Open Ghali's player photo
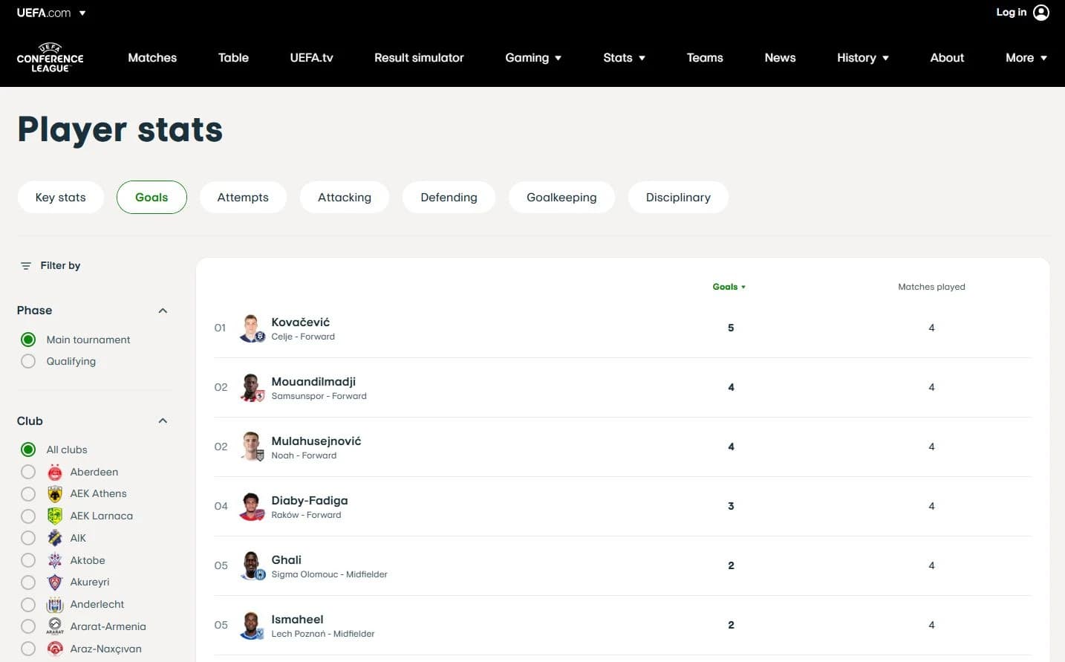 coord(252,566)
